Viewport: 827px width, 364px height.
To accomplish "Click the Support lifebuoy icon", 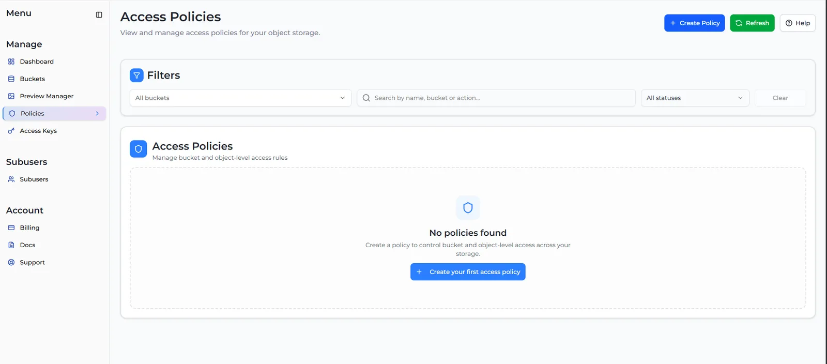I will coord(11,262).
